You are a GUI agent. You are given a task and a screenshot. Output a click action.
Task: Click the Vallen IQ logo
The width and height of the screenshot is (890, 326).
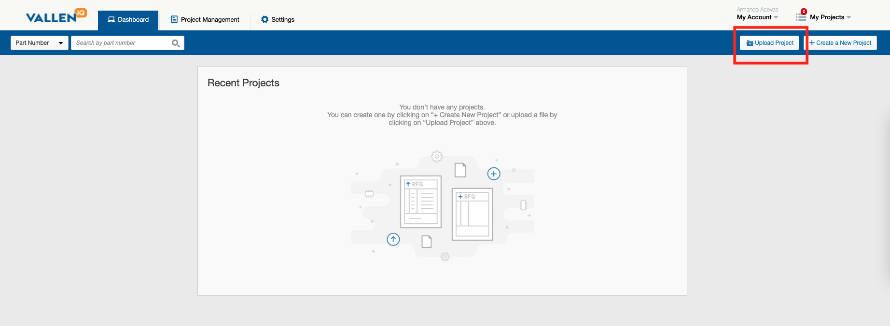[56, 16]
